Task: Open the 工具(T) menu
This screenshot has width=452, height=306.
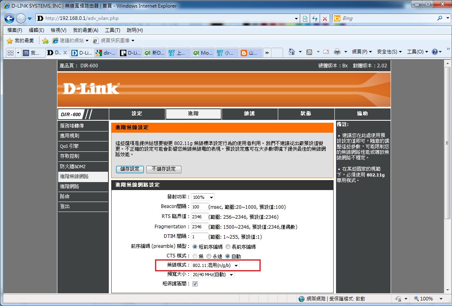Action: point(417,52)
